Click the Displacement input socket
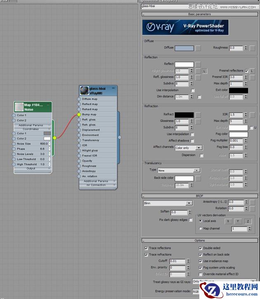 click(x=79, y=130)
